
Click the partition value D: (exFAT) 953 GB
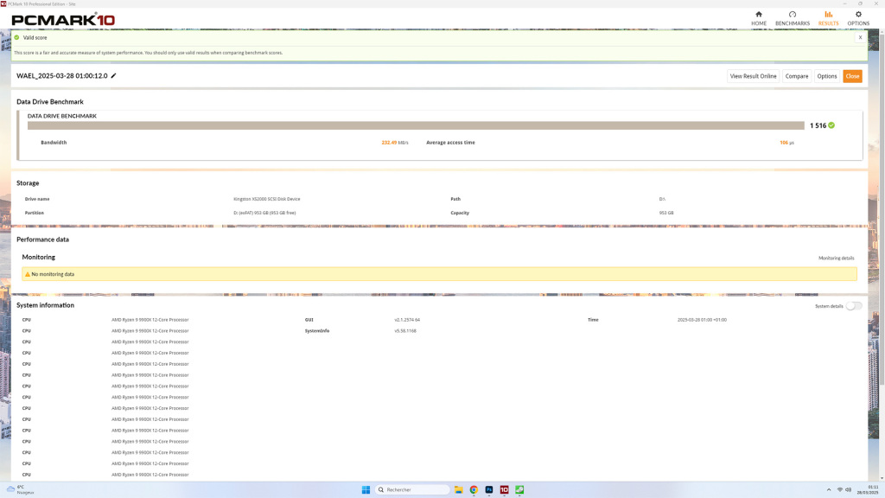pyautogui.click(x=264, y=213)
